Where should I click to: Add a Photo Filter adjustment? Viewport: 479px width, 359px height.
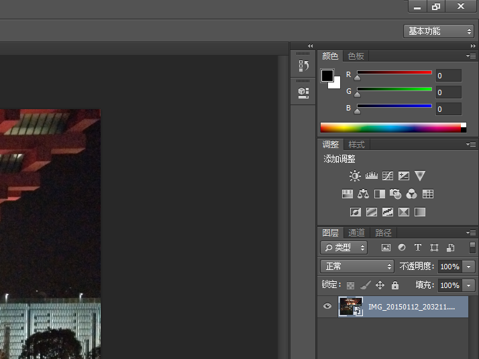pyautogui.click(x=395, y=194)
